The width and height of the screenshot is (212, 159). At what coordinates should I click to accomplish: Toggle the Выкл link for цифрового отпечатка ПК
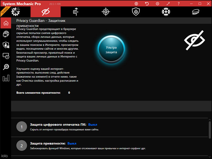tap(93, 125)
